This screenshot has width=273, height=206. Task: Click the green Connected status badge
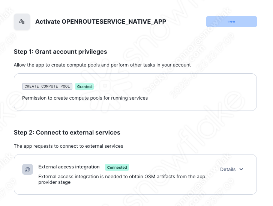coord(117,167)
